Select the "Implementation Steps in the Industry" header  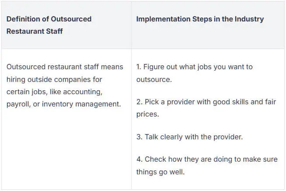tap(200, 19)
